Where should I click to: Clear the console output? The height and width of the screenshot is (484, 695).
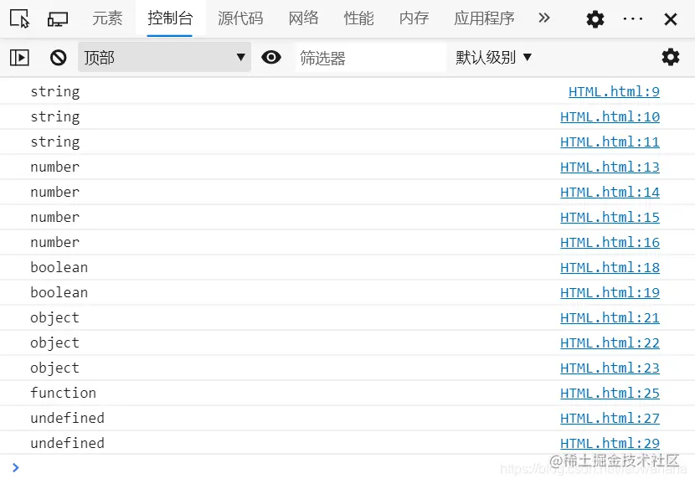point(58,58)
